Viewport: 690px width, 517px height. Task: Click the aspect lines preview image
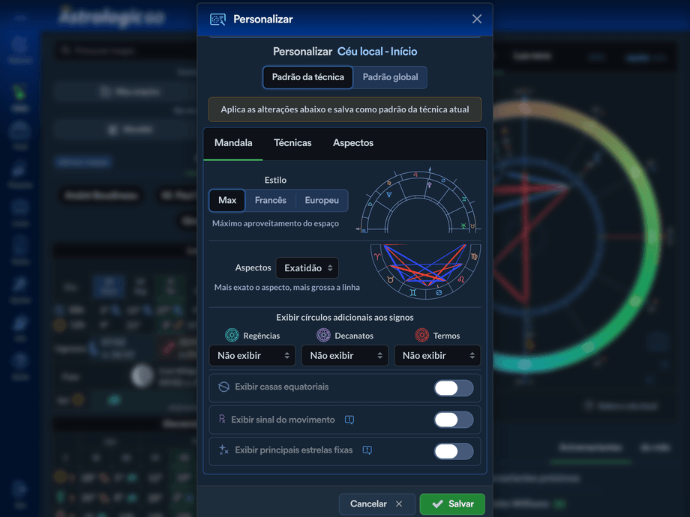coord(425,272)
